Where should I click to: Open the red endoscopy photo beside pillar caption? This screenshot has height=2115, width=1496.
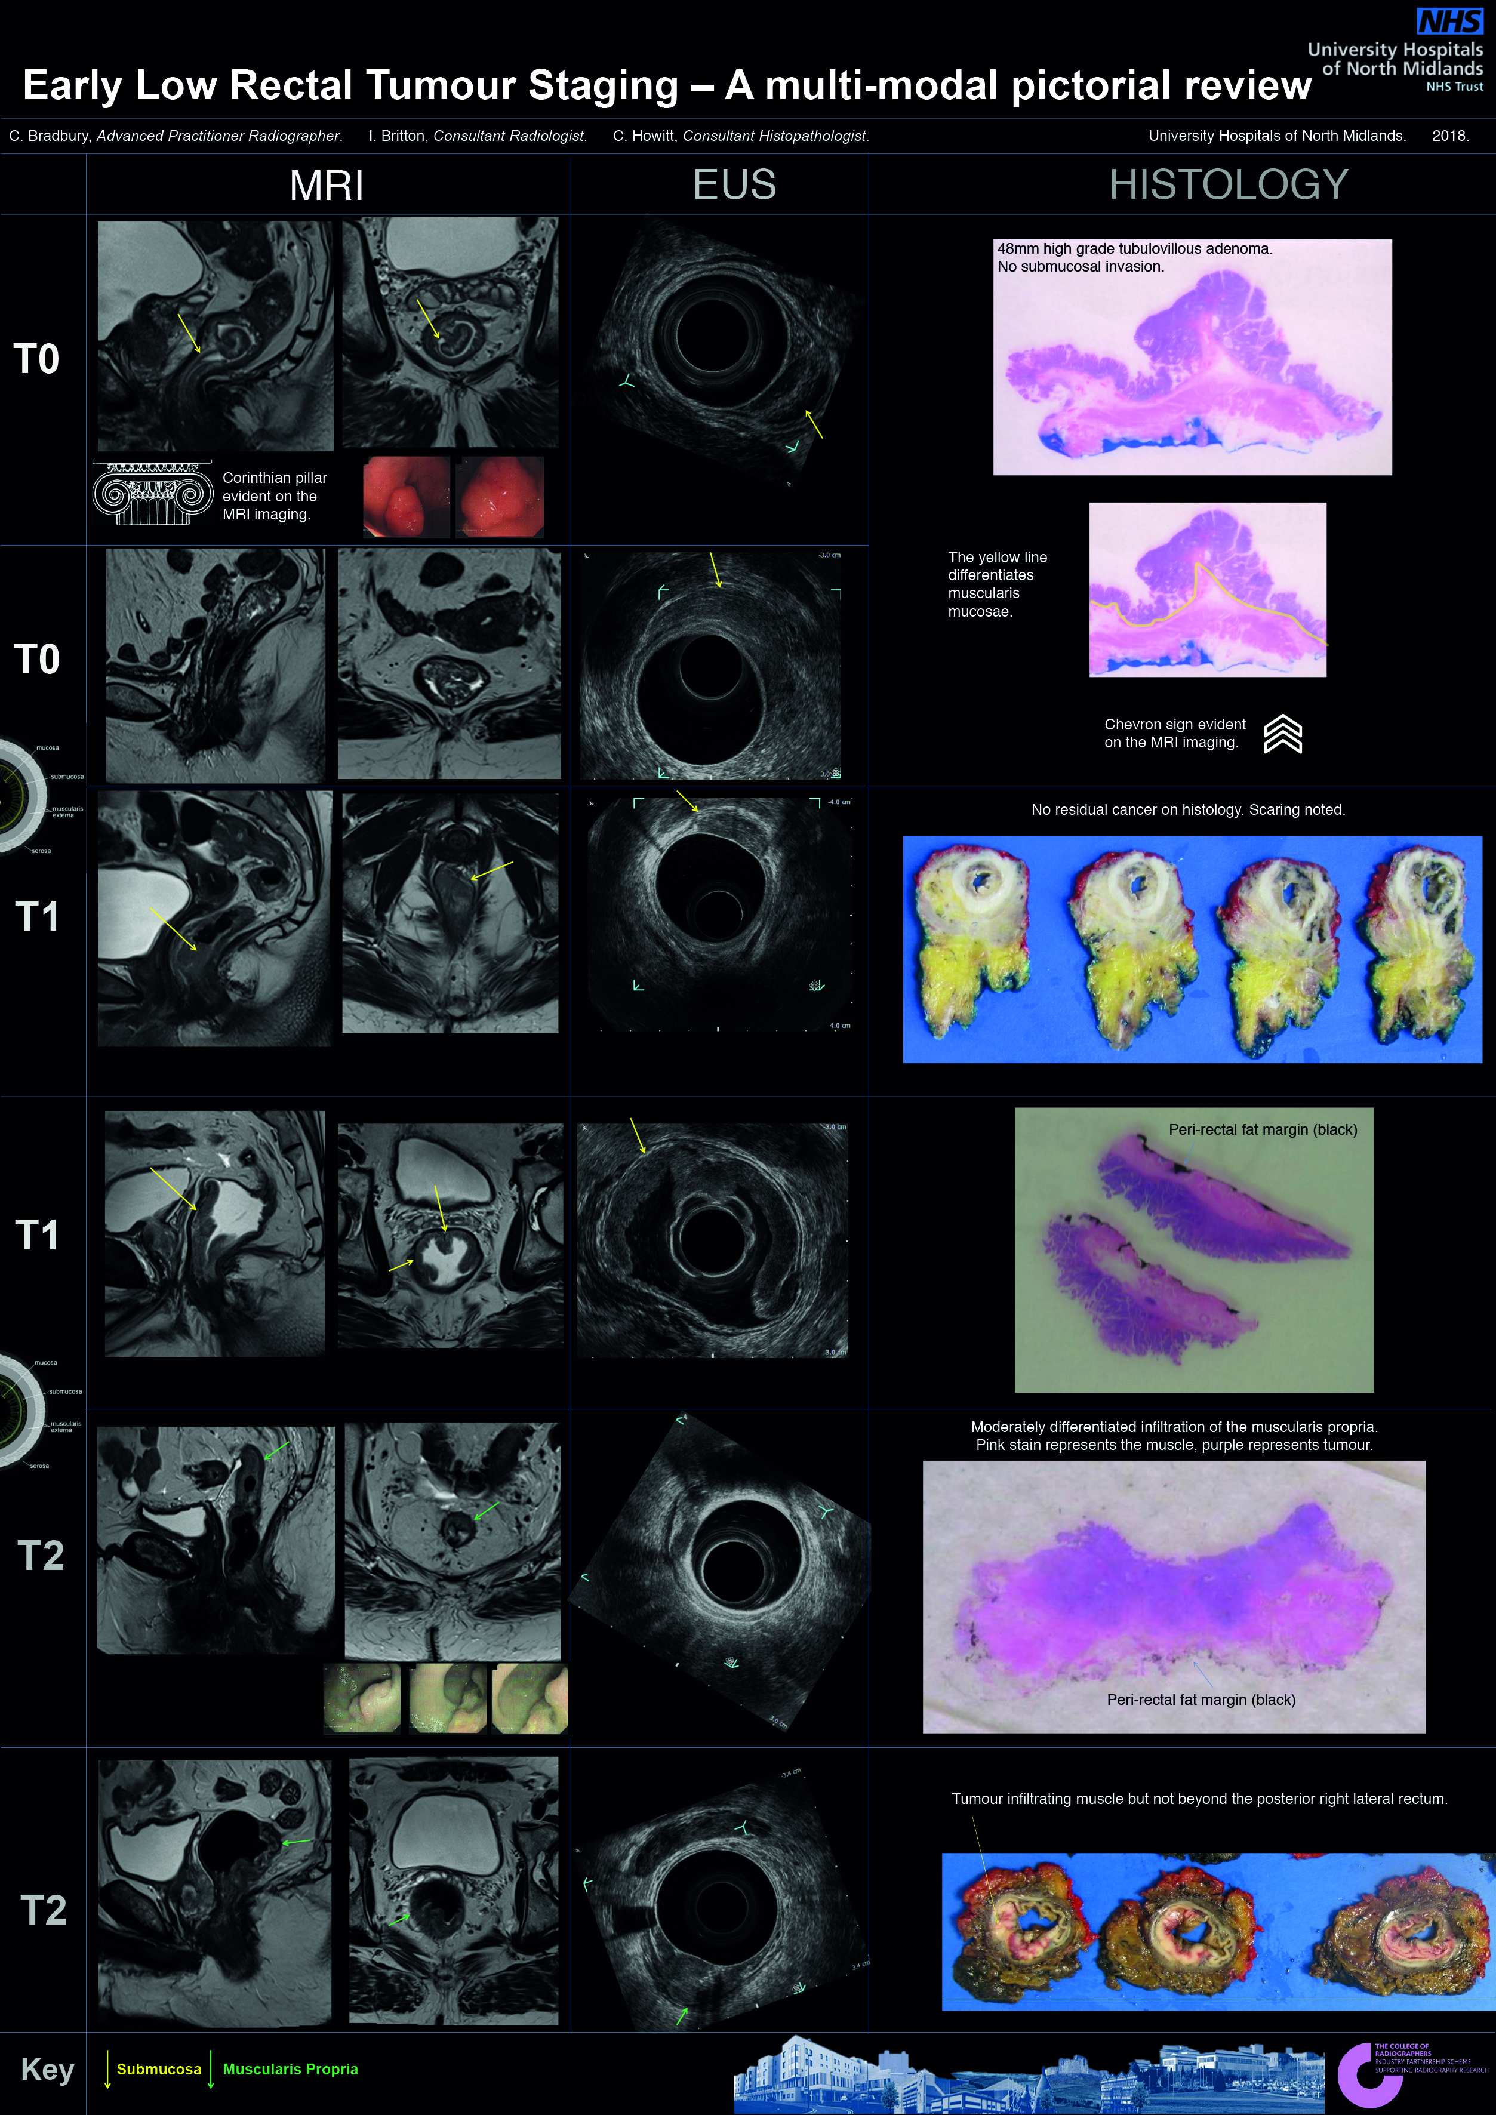[x=407, y=497]
